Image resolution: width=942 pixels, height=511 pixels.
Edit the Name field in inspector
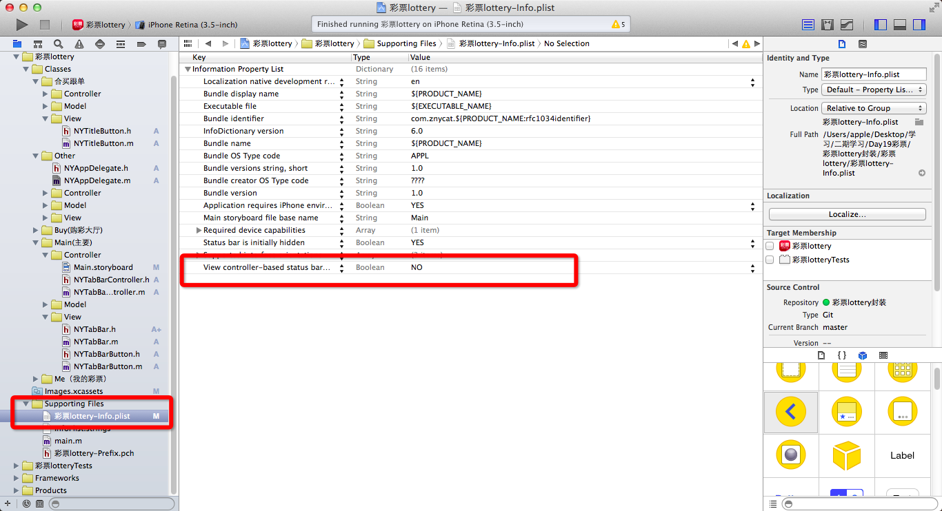[x=874, y=74]
